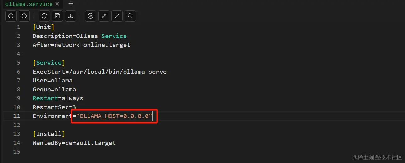This screenshot has height=163, width=405.
Task: Download the file via download icon
Action: [x=71, y=16]
